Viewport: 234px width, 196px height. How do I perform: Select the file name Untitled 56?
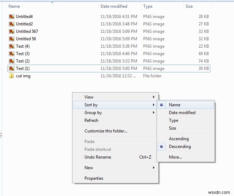pos(26,39)
